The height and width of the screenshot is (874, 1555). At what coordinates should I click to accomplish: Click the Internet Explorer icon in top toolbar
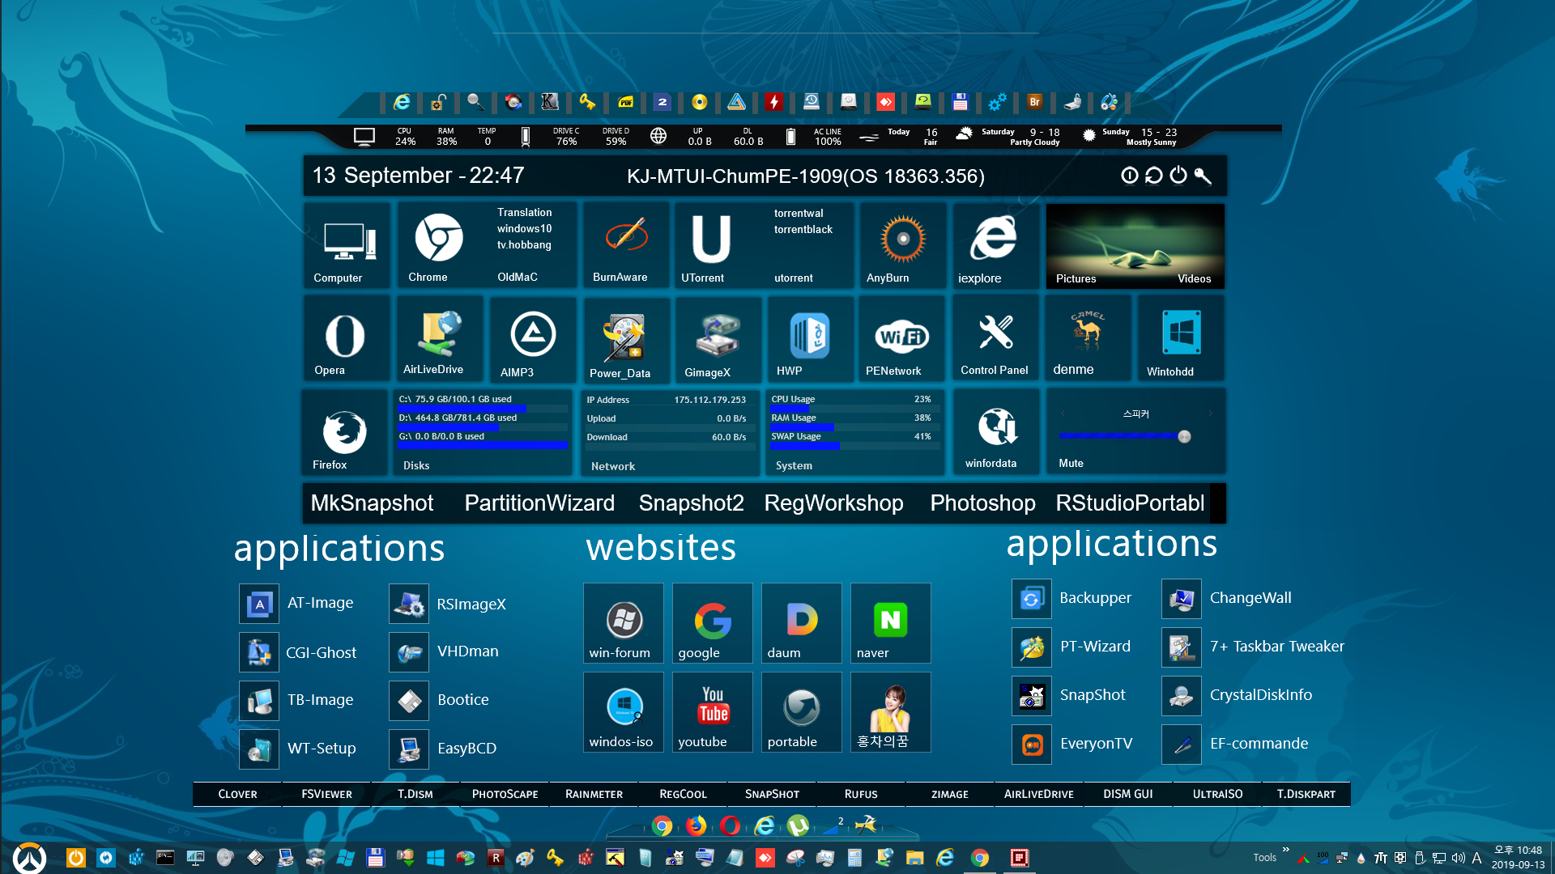(402, 102)
